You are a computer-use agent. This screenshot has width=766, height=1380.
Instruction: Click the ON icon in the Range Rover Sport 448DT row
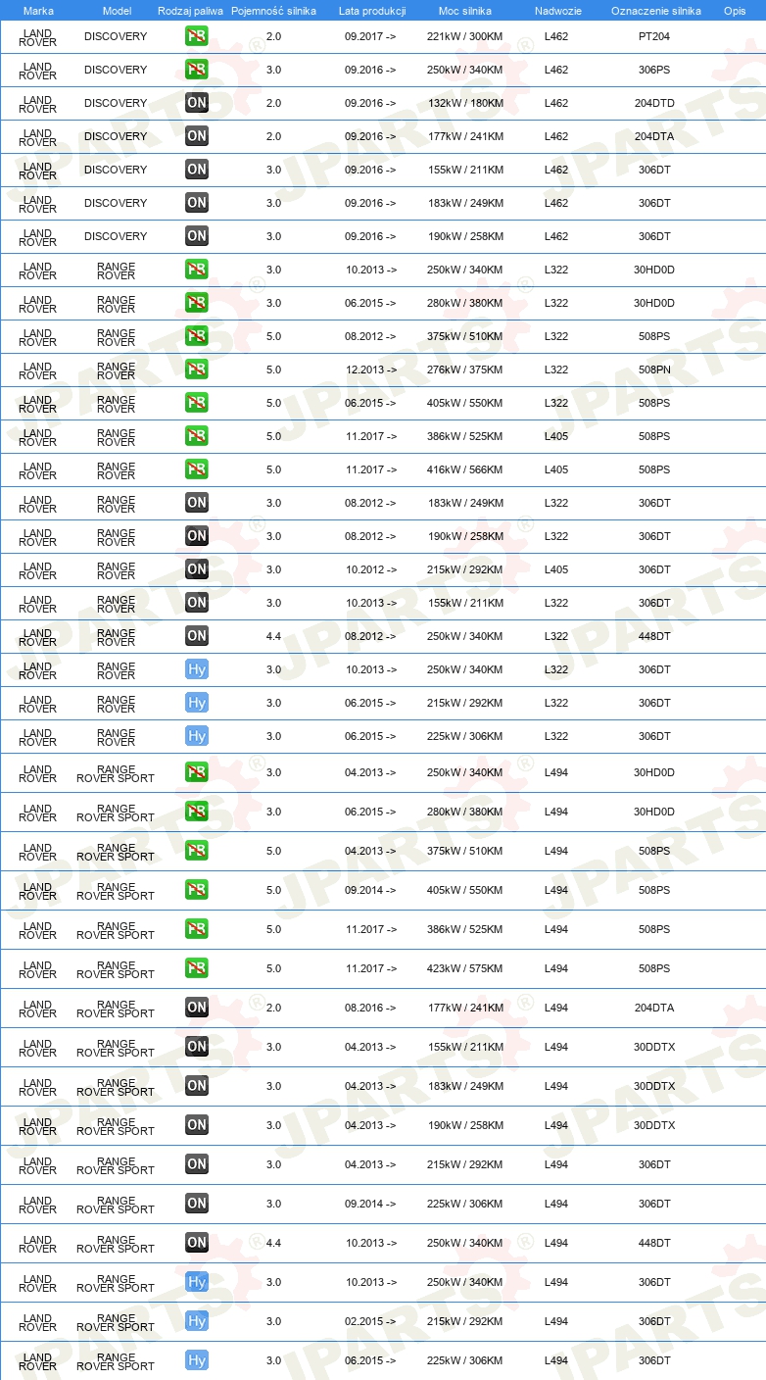[x=197, y=1243]
